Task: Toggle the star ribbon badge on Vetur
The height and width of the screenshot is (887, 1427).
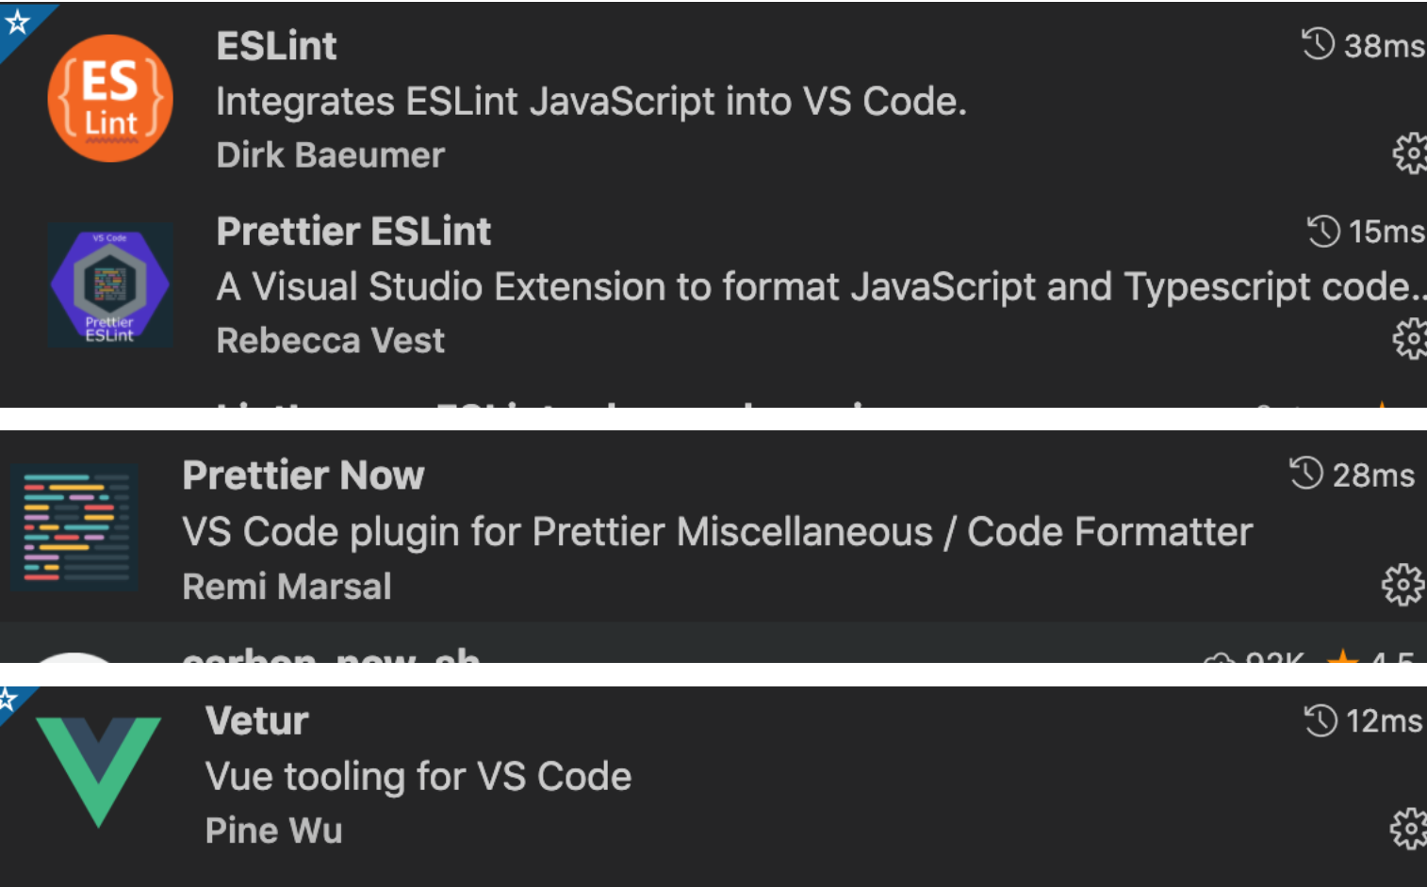Action: (x=9, y=701)
